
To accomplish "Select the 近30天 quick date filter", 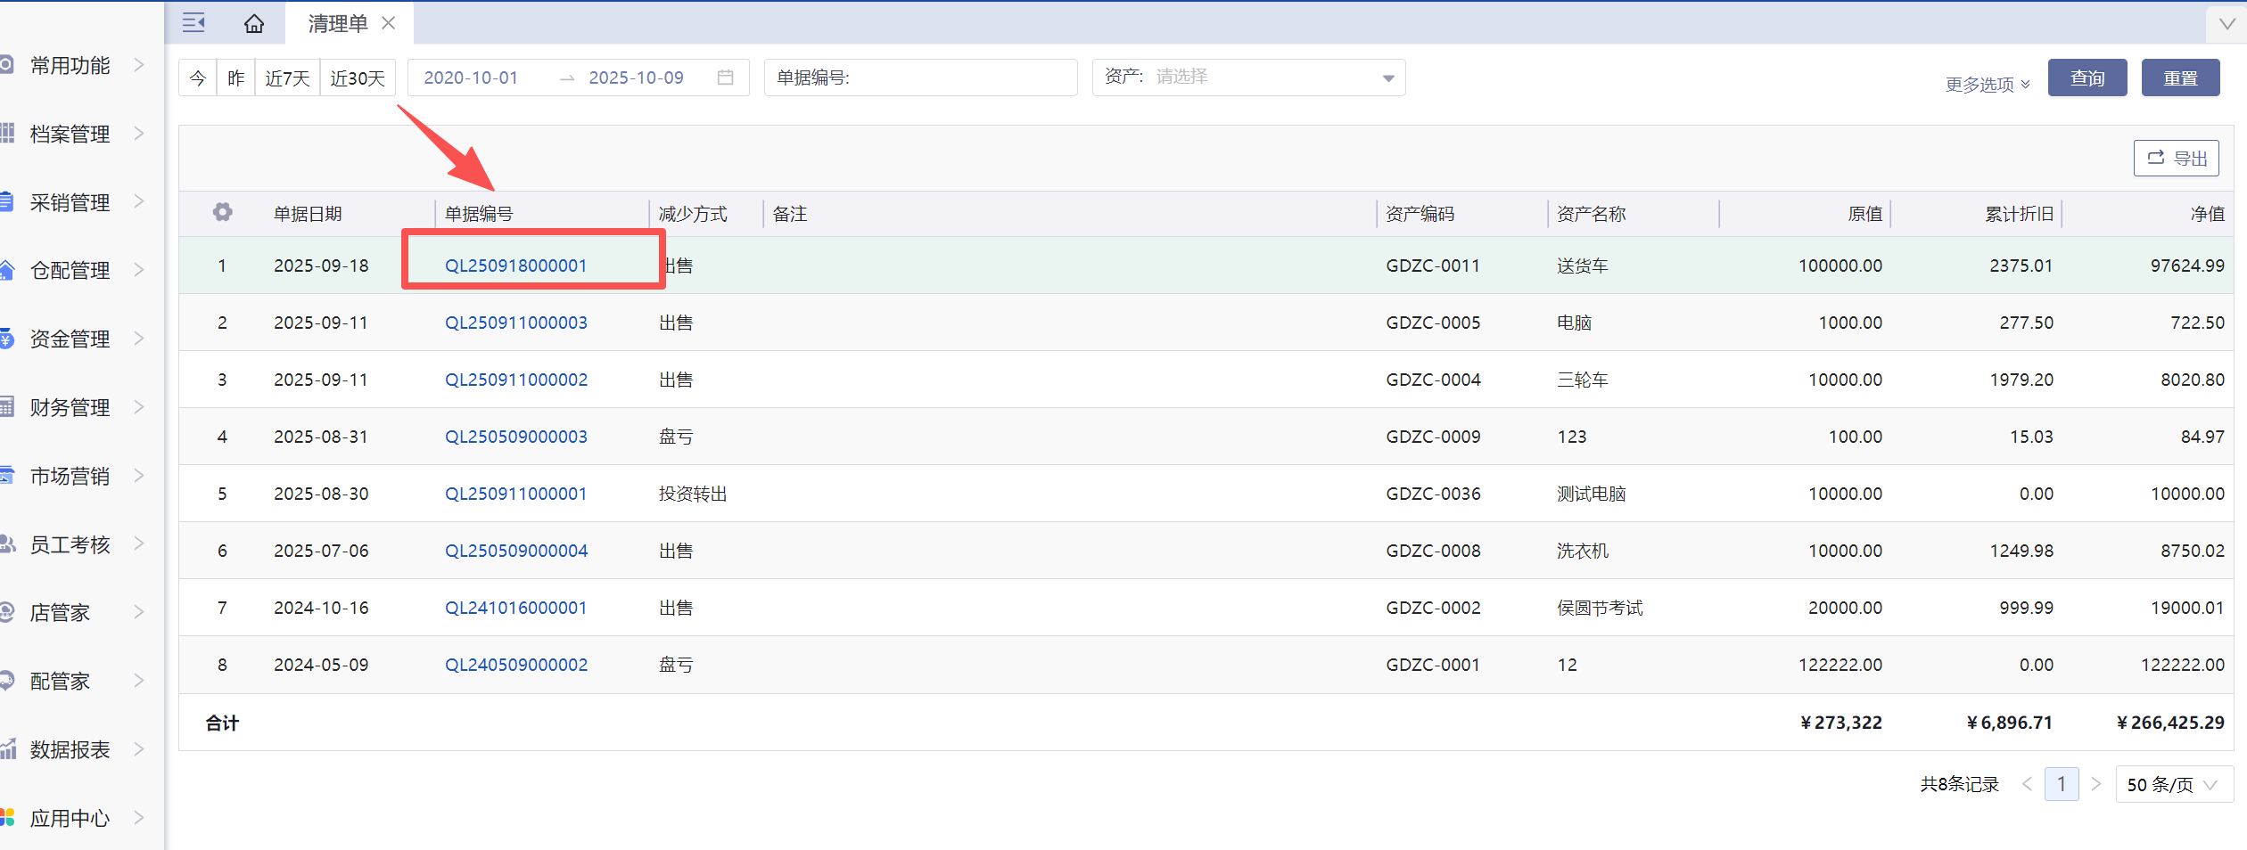I will coord(358,78).
